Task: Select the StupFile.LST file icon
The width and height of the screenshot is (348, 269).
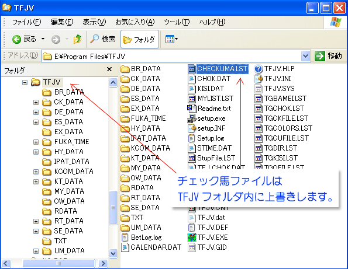Action: point(191,158)
